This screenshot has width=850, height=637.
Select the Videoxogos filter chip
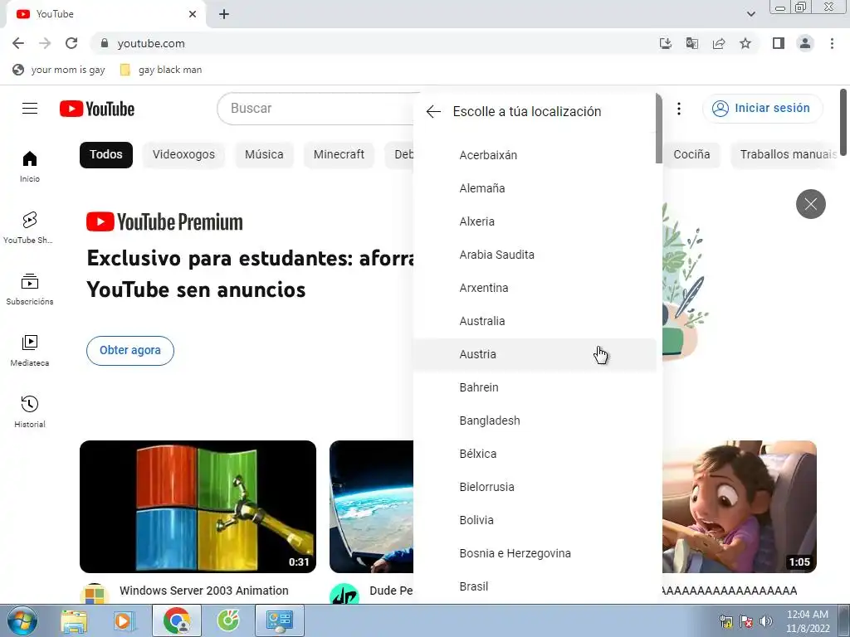183,155
